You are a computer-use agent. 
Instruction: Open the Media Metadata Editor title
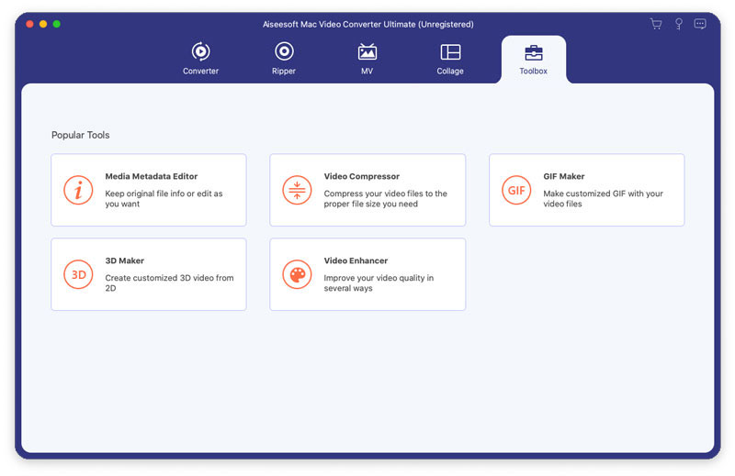pos(152,176)
